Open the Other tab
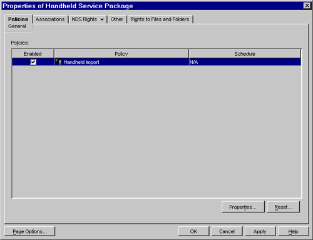The image size is (313, 240). coord(117,19)
